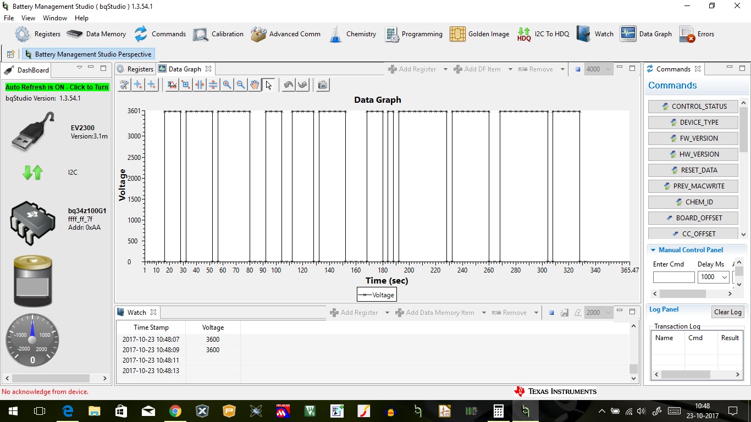Open the Errors tool
The height and width of the screenshot is (422, 751).
tap(697, 34)
